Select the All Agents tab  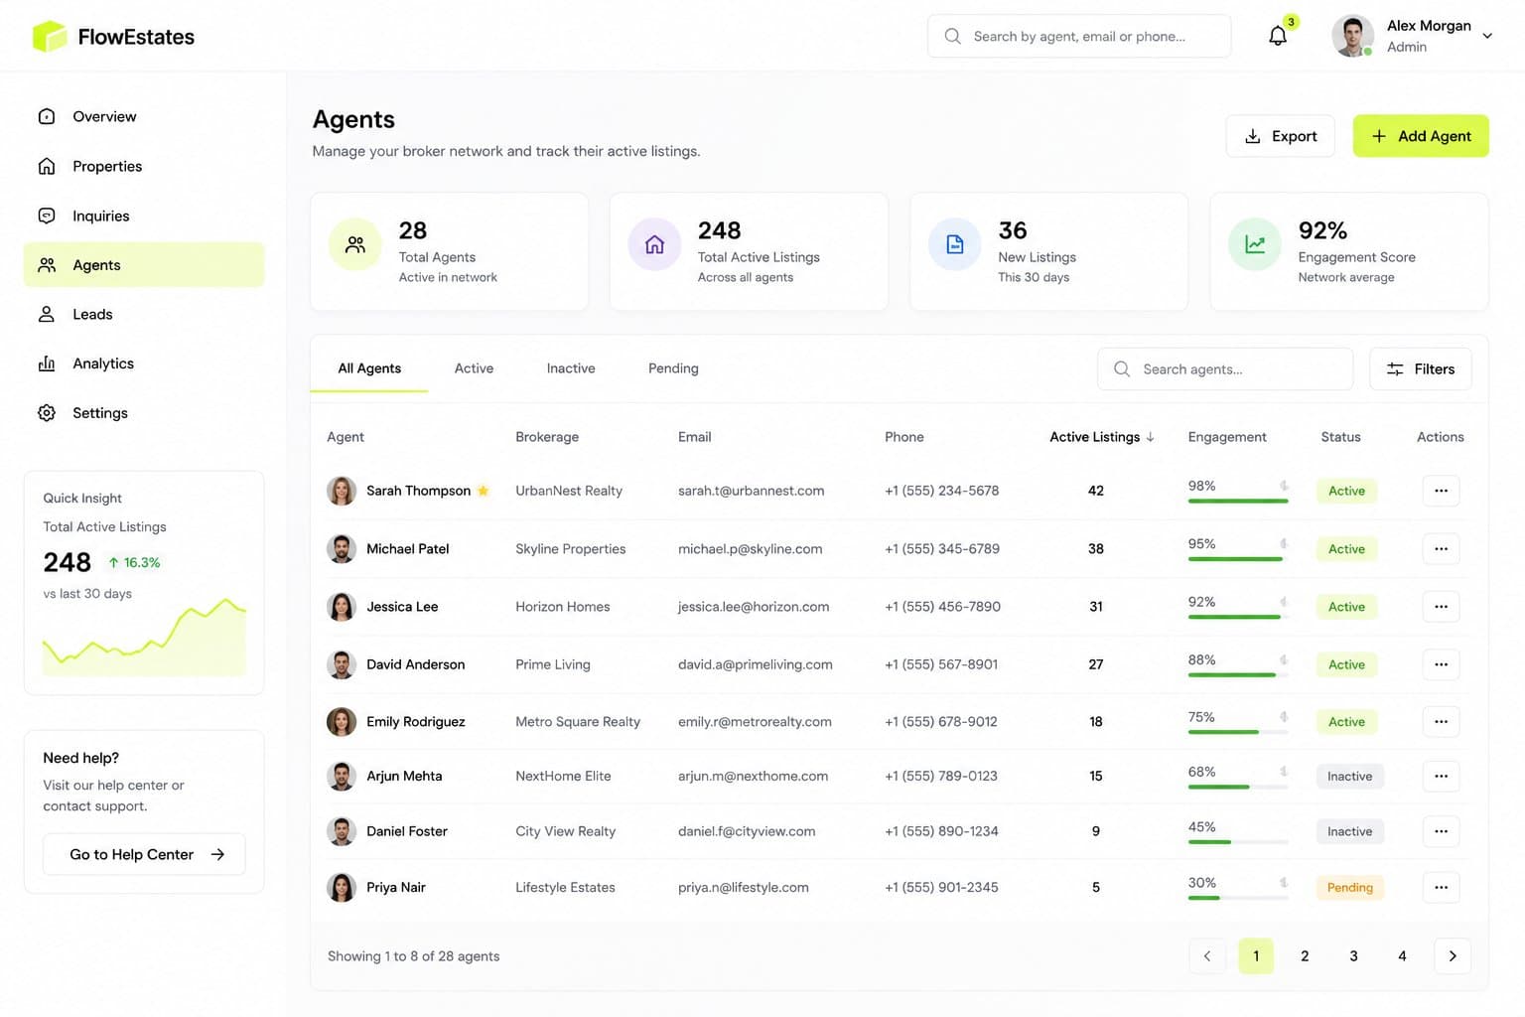tap(369, 368)
